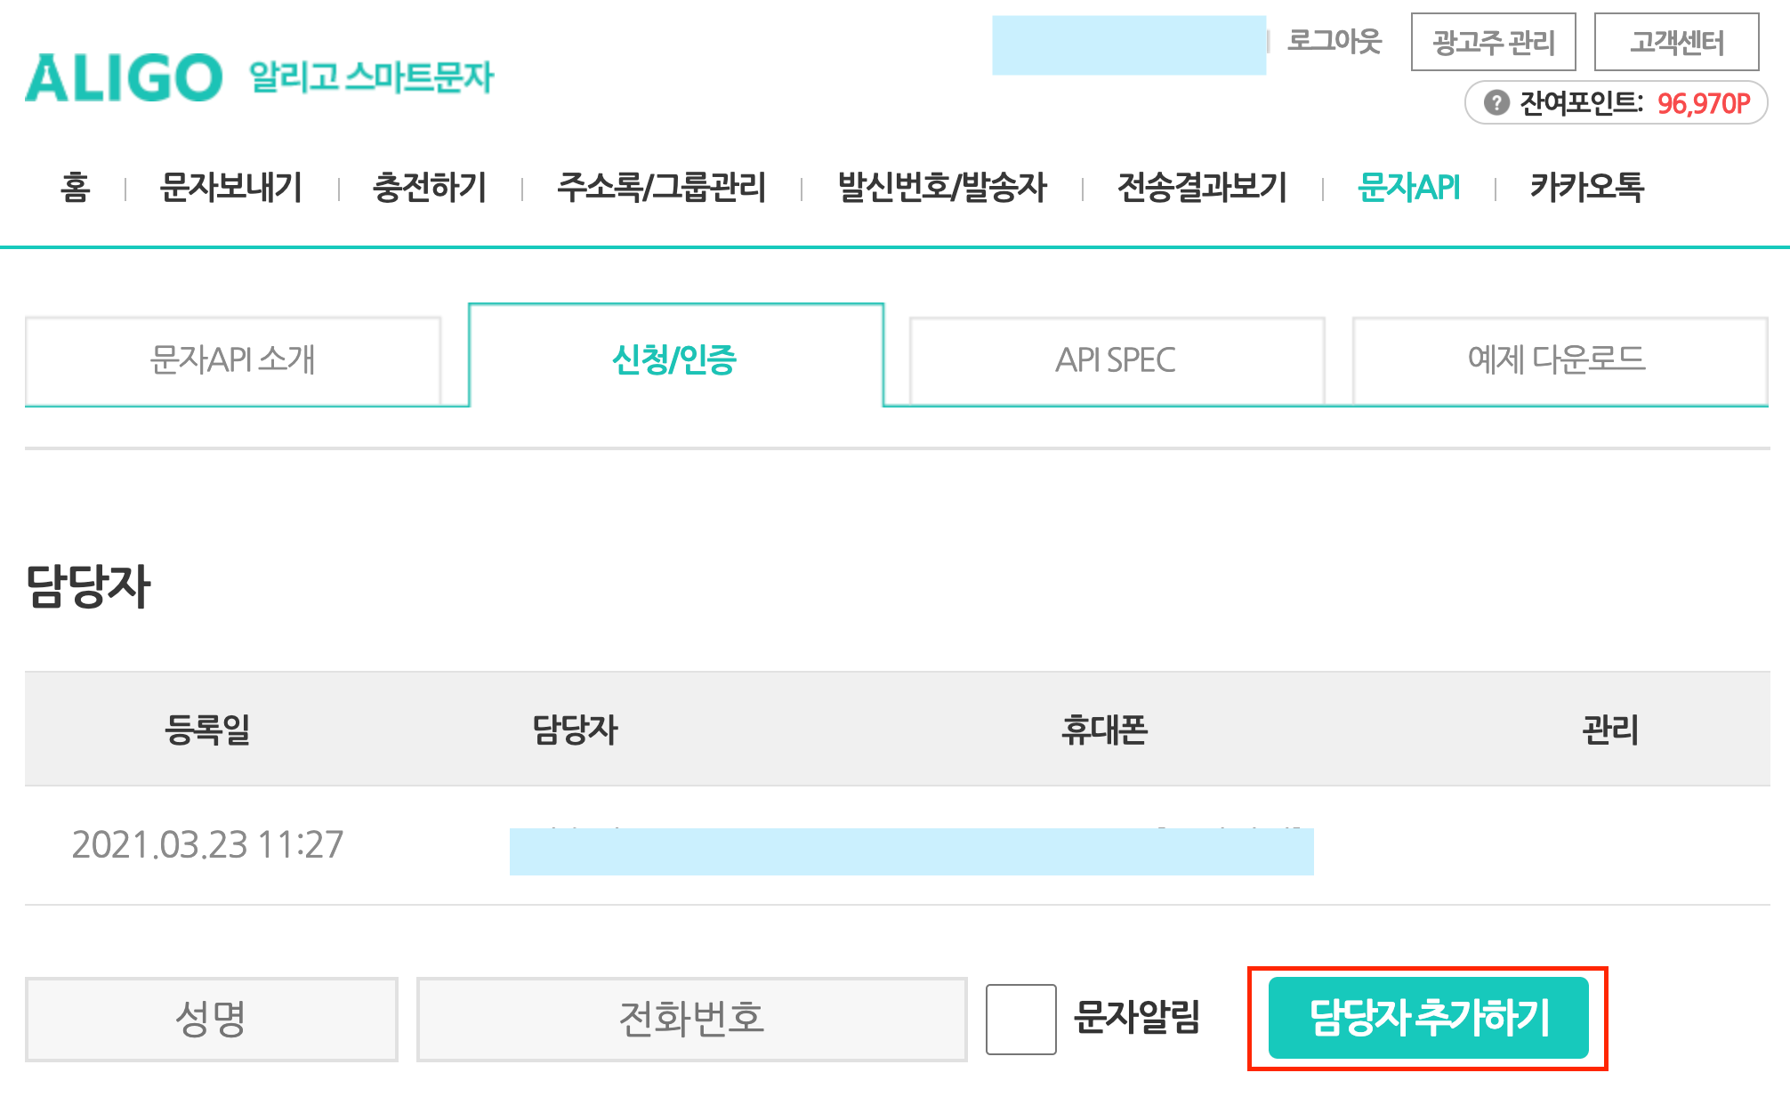Click the 전화번호 input field

tap(691, 1019)
